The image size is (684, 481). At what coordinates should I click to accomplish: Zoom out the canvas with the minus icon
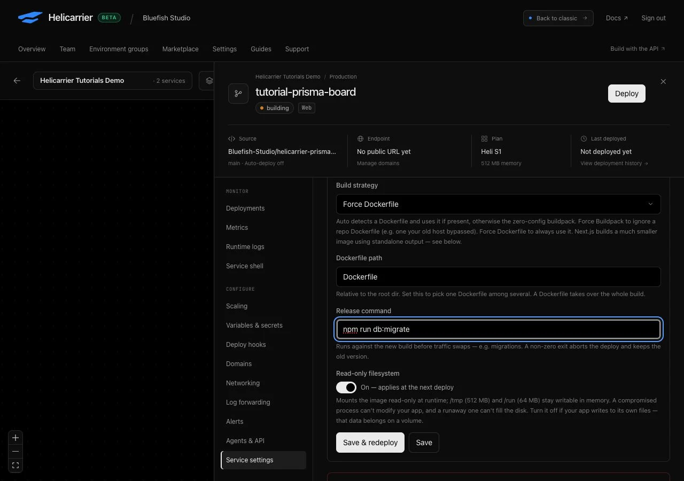click(x=15, y=452)
